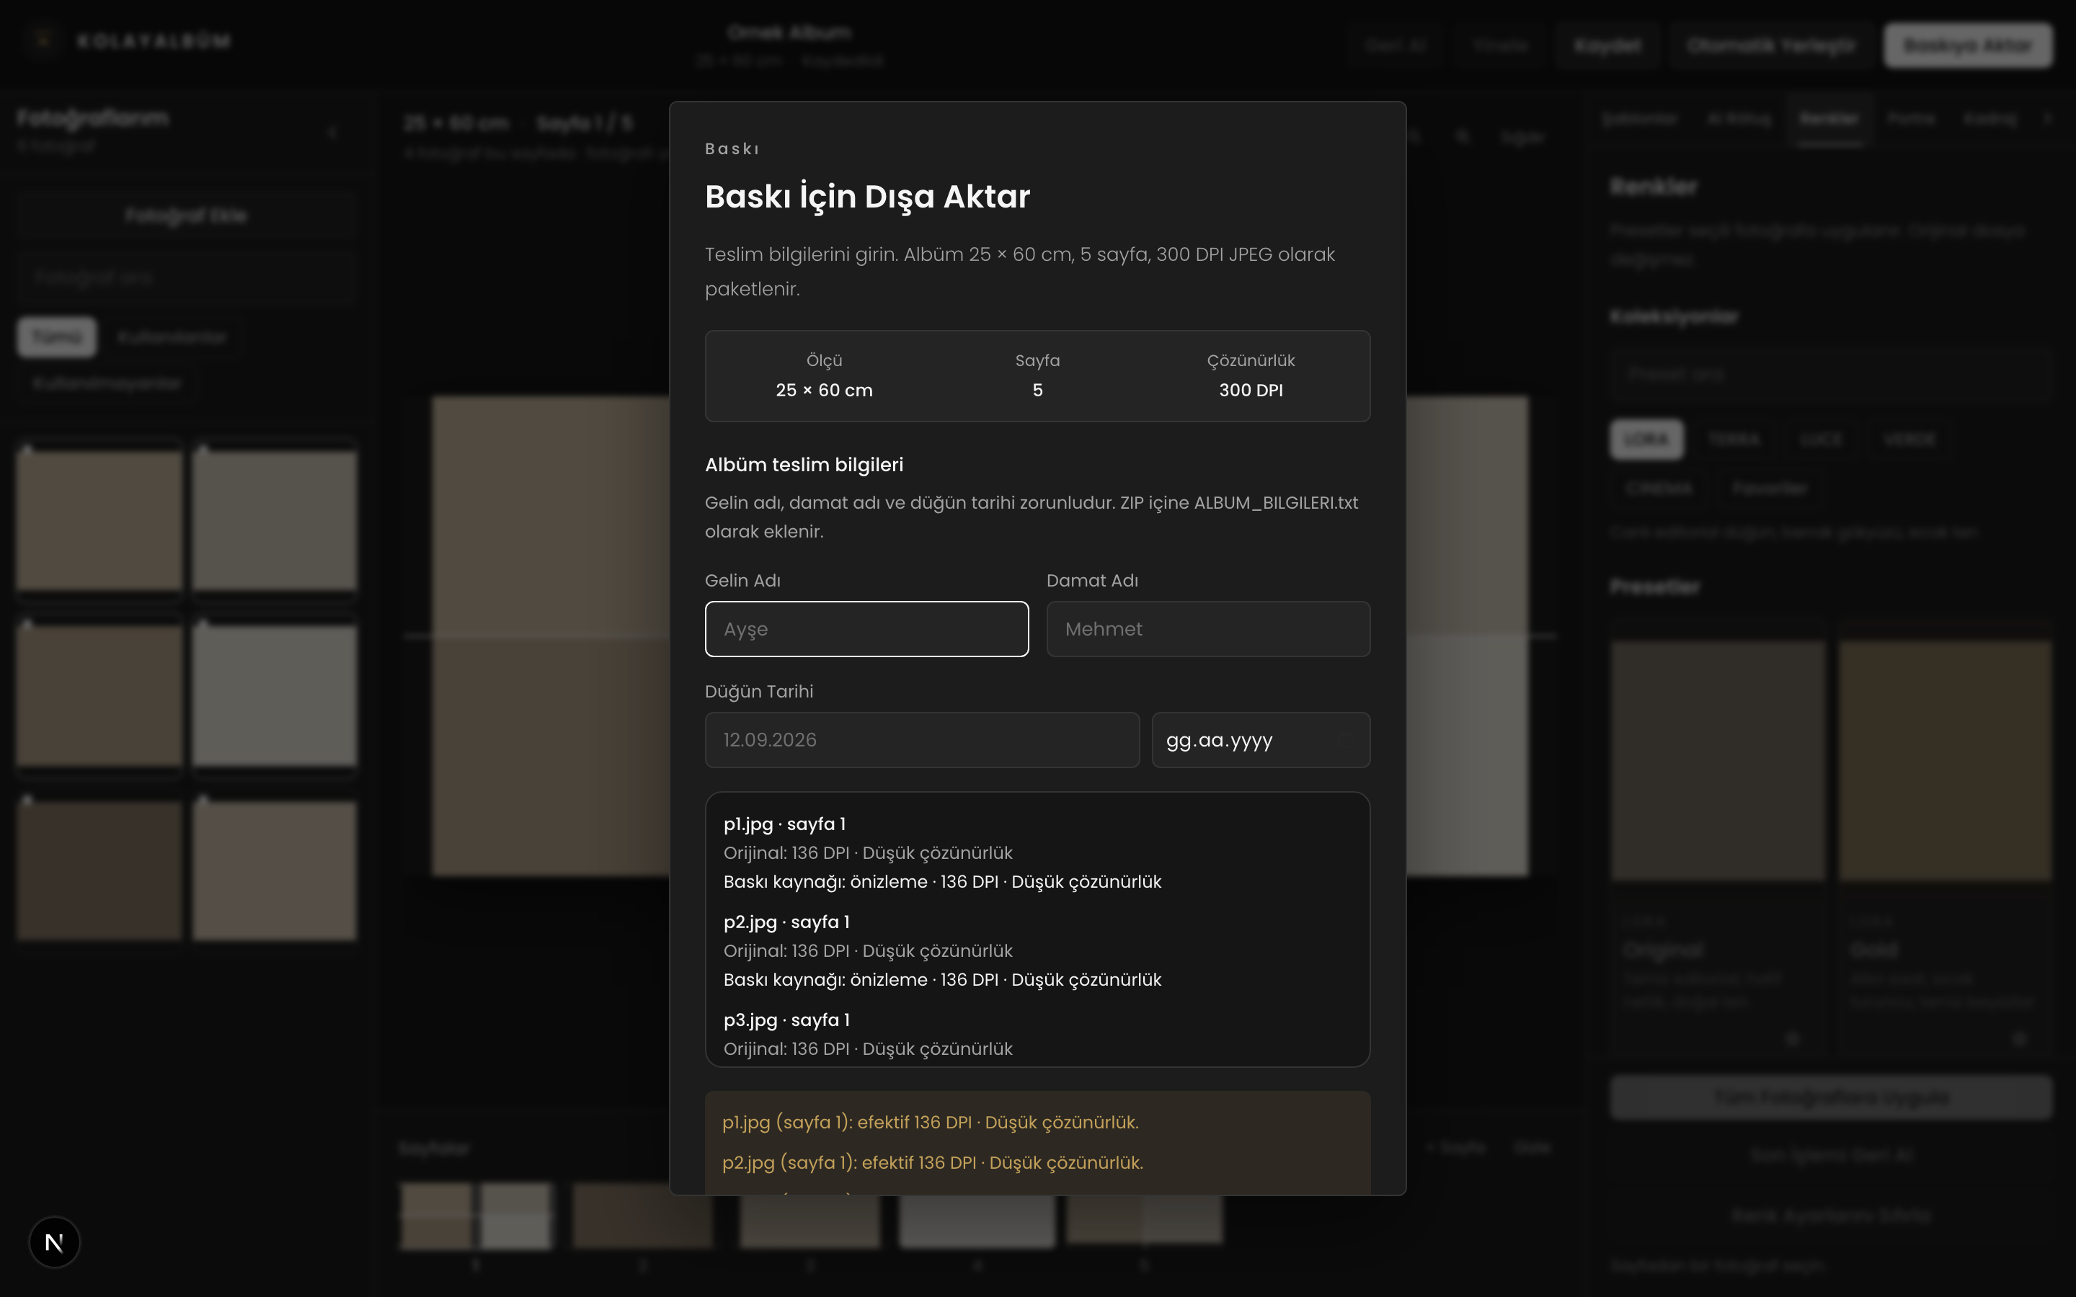
Task: Click the 'Albüm teslim bilgileri' section heading
Action: pyautogui.click(x=804, y=464)
